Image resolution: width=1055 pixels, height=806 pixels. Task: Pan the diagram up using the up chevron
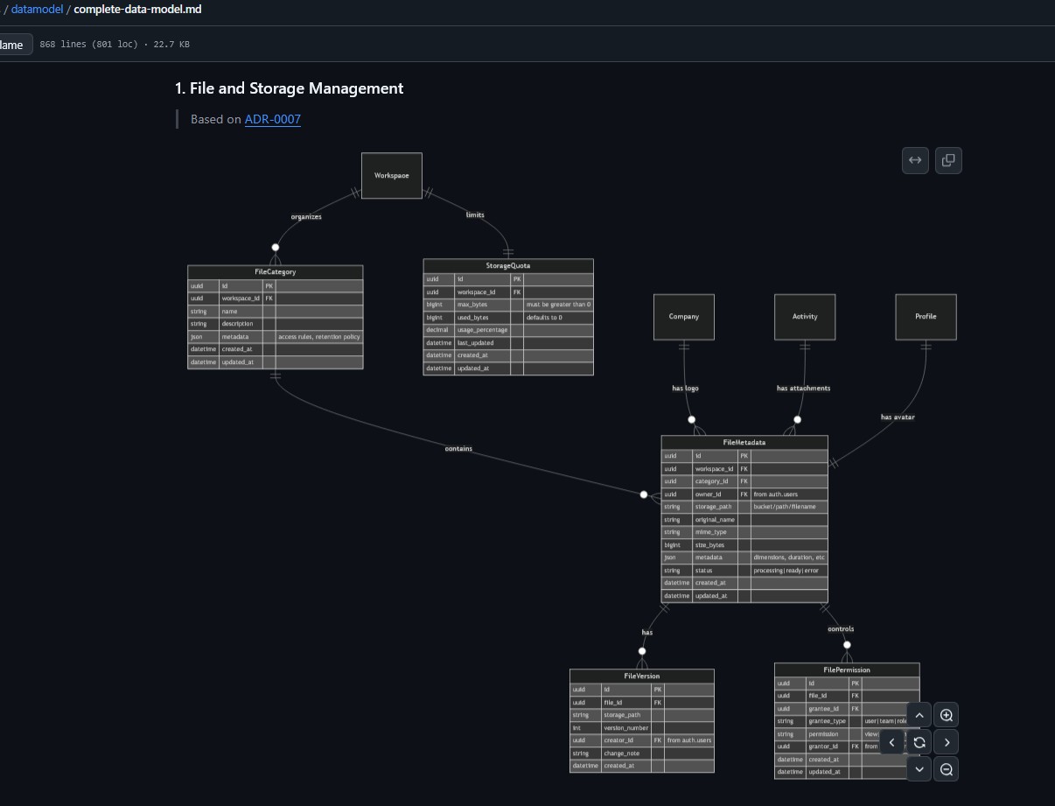(x=919, y=715)
